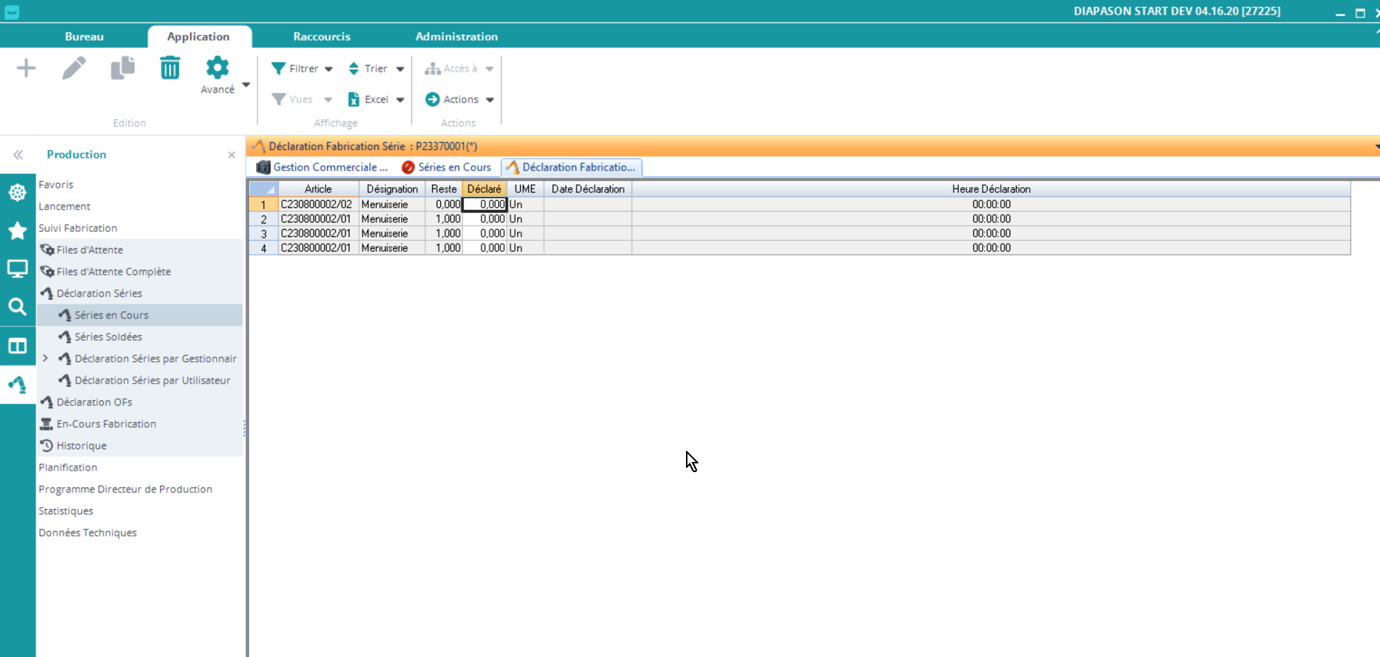The width and height of the screenshot is (1380, 657).
Task: Close the Production panel
Action: [x=231, y=155]
